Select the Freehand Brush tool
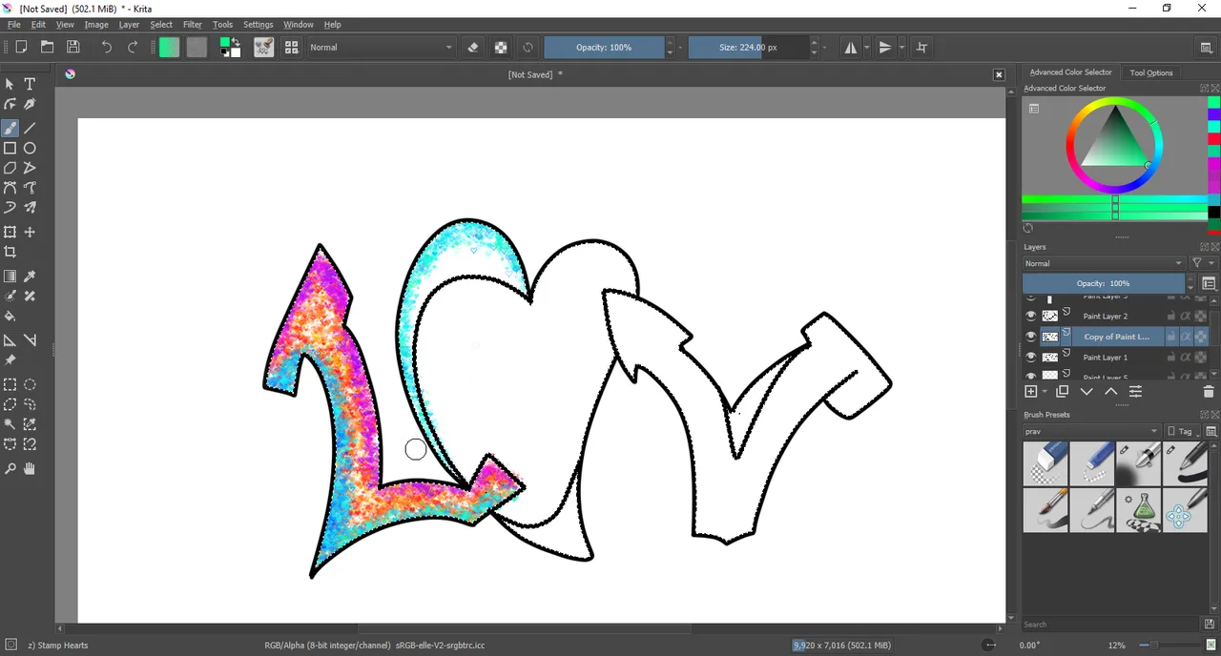Image resolution: width=1221 pixels, height=656 pixels. click(10, 128)
